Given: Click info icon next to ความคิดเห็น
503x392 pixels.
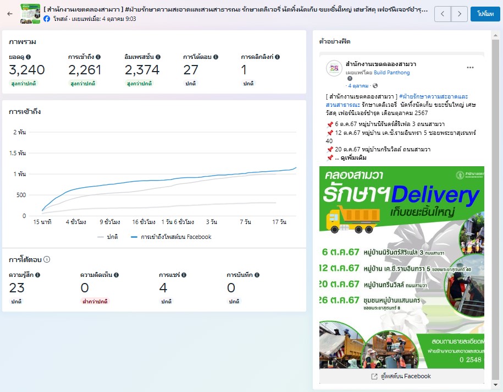Looking at the screenshot, I should (117, 275).
